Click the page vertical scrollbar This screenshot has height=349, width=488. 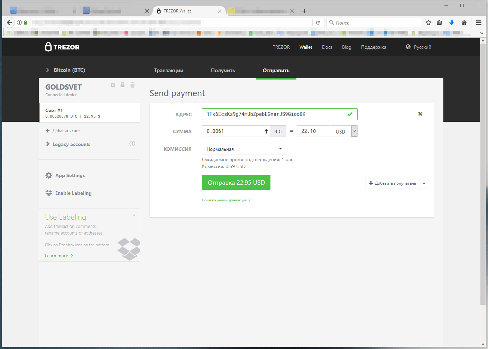483,174
